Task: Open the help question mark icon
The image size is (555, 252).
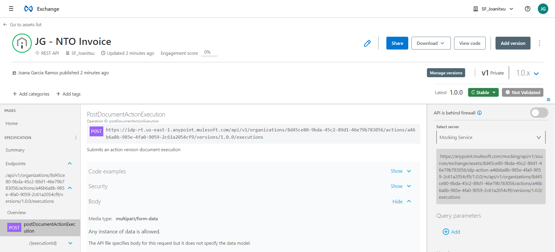Action: click(x=528, y=9)
